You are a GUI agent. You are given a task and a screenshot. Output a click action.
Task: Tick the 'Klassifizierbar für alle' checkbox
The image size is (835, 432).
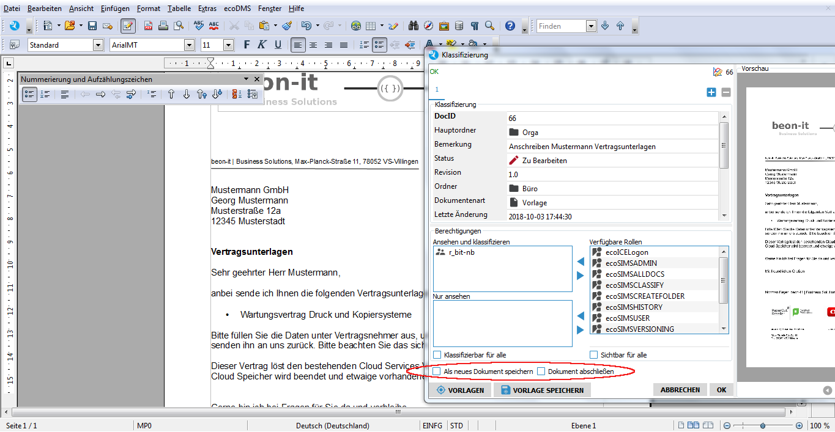[x=437, y=355]
